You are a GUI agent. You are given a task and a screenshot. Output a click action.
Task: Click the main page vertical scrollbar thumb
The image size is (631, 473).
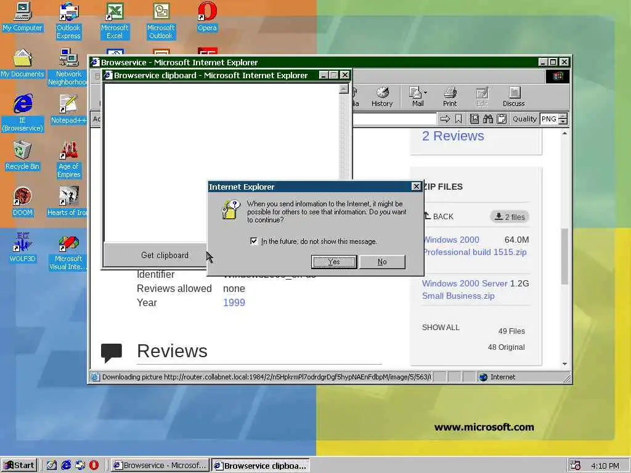click(564, 256)
